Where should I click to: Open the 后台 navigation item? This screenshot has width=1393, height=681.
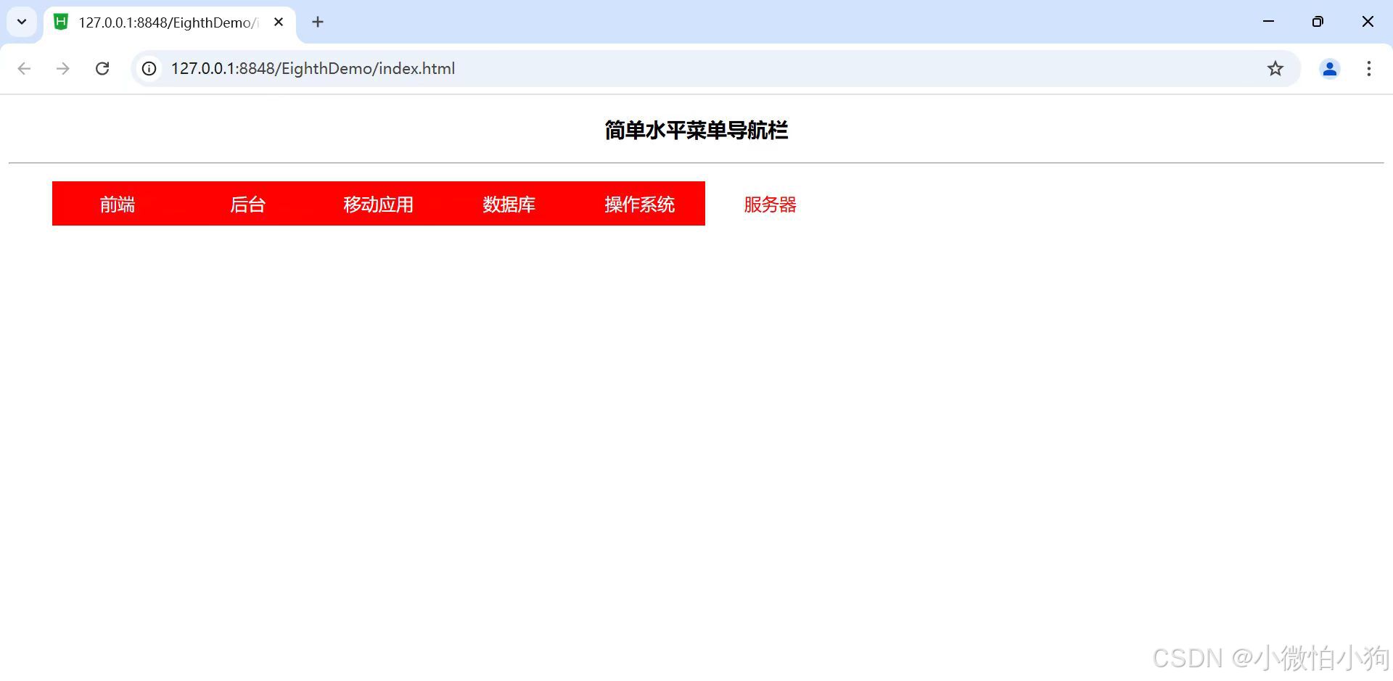pyautogui.click(x=248, y=204)
